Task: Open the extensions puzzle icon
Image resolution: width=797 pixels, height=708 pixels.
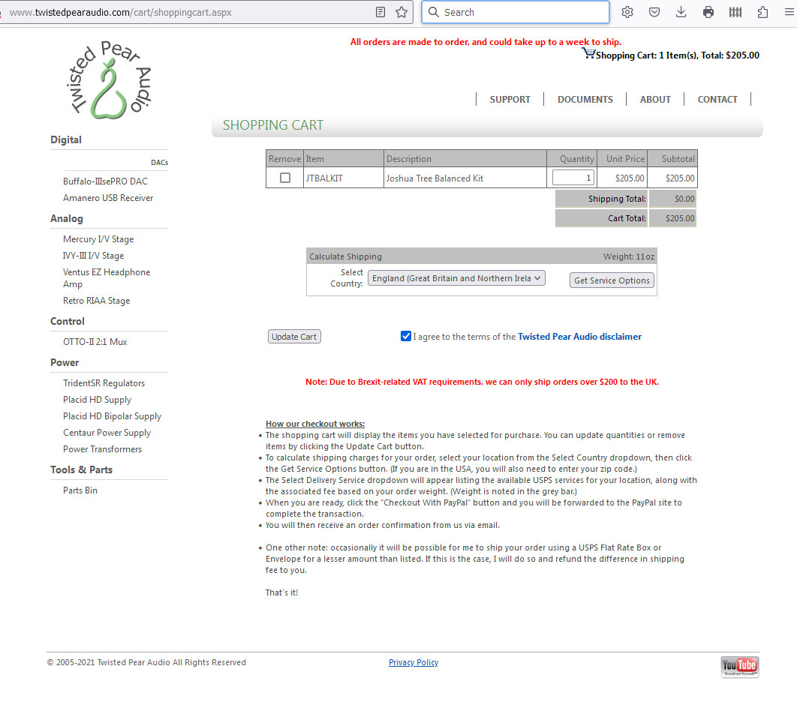Action: (x=762, y=12)
